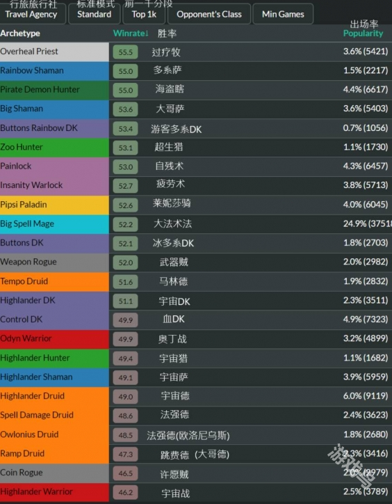Open the Pipsi Paladin archetype

54,205
